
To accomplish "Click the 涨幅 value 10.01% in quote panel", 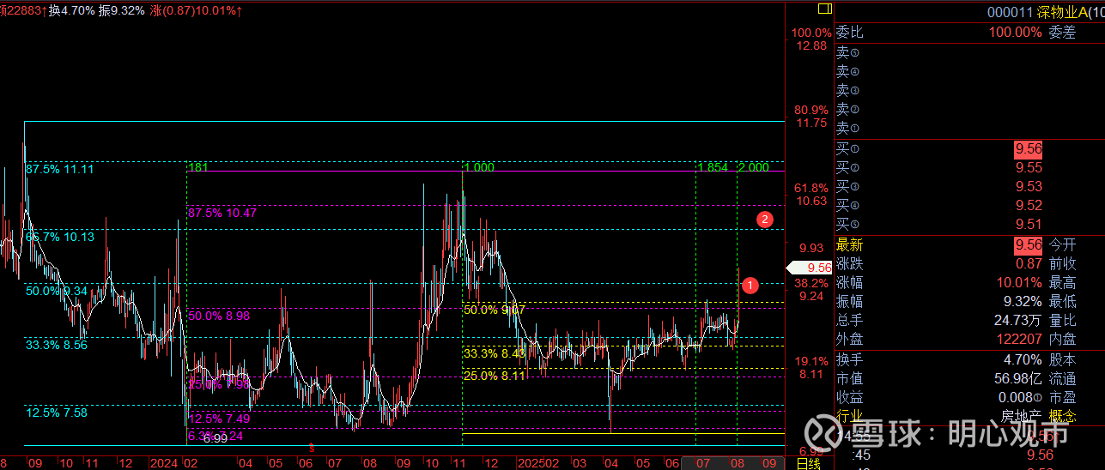I will pyautogui.click(x=1019, y=282).
